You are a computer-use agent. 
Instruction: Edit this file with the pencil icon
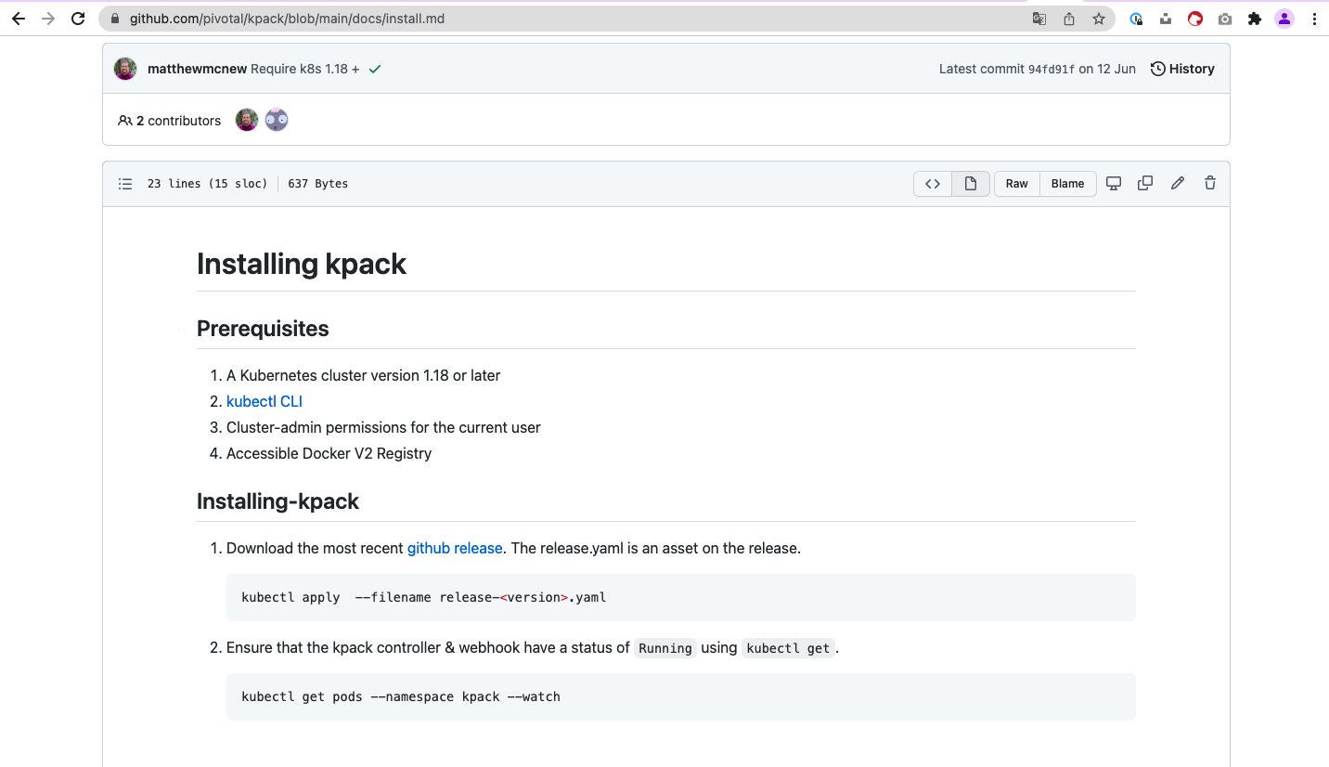click(x=1178, y=184)
